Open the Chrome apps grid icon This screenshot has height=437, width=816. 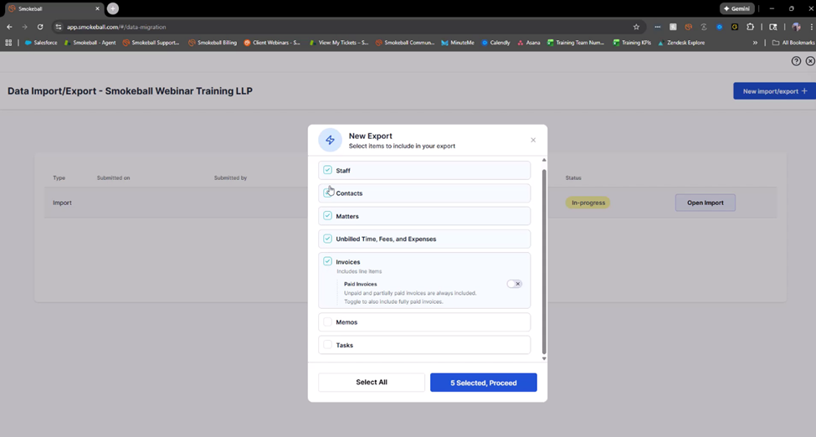[x=9, y=43]
